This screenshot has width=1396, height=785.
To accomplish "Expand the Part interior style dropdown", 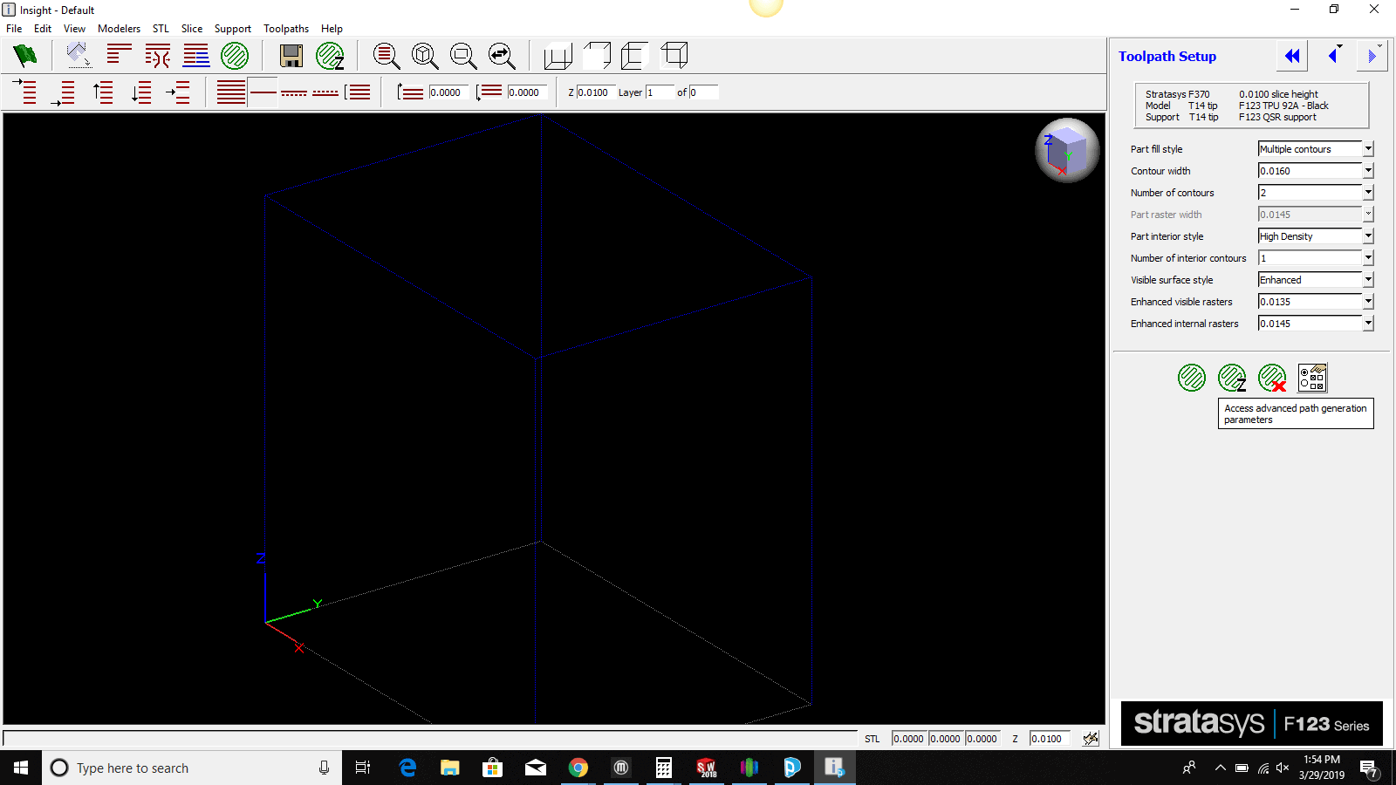I will point(1366,235).
